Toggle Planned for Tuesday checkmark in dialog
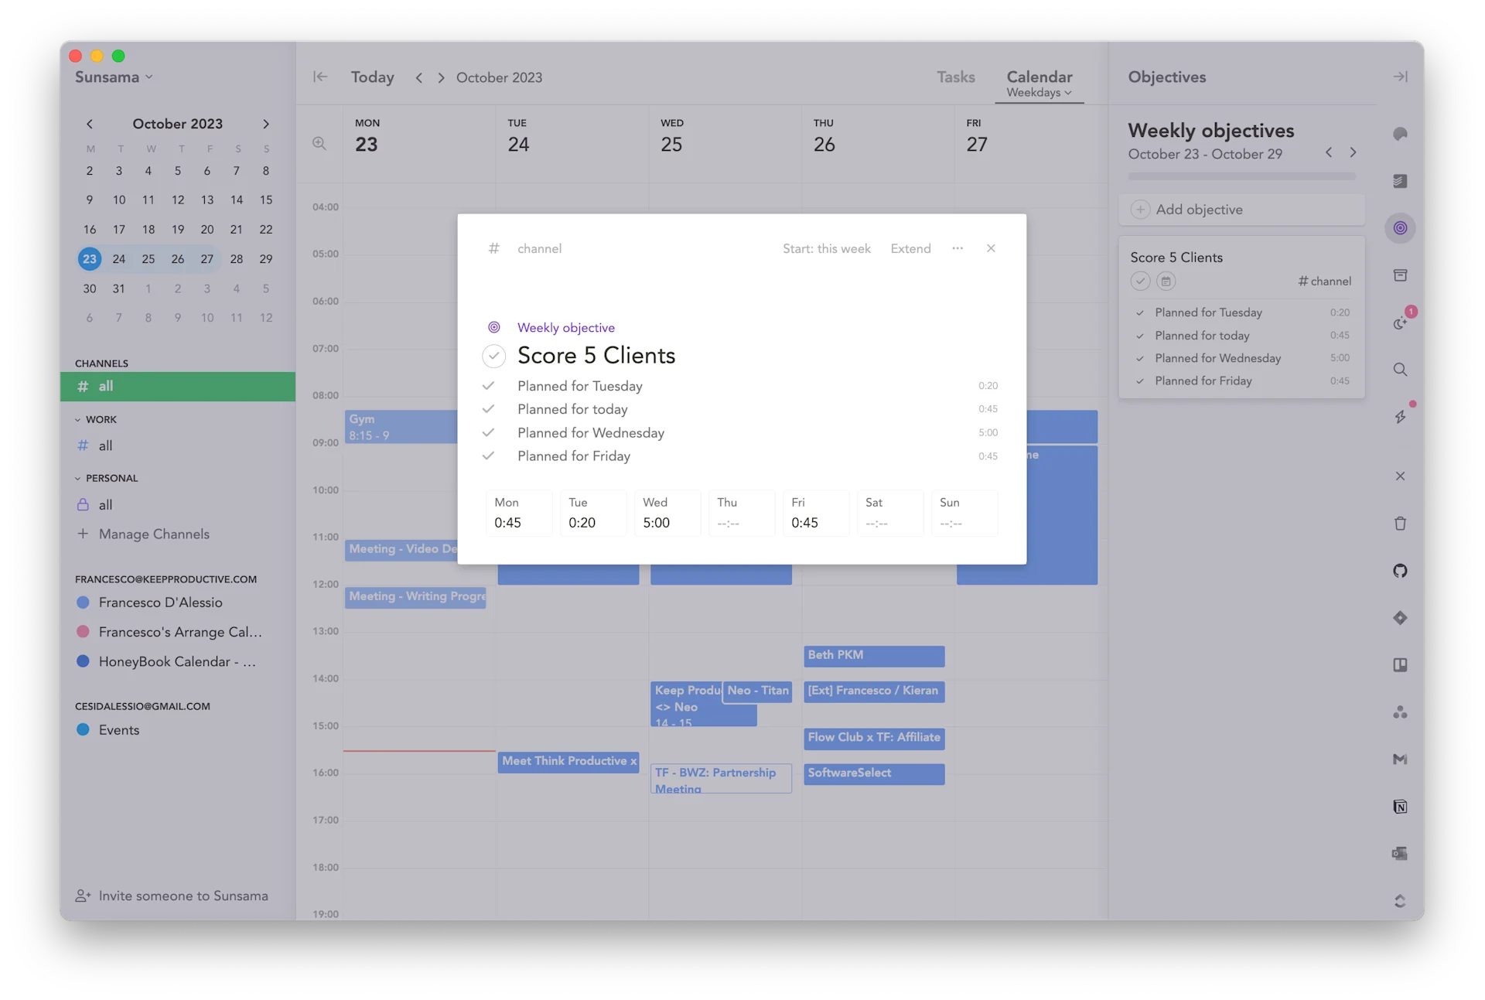The image size is (1485, 1000). tap(488, 386)
